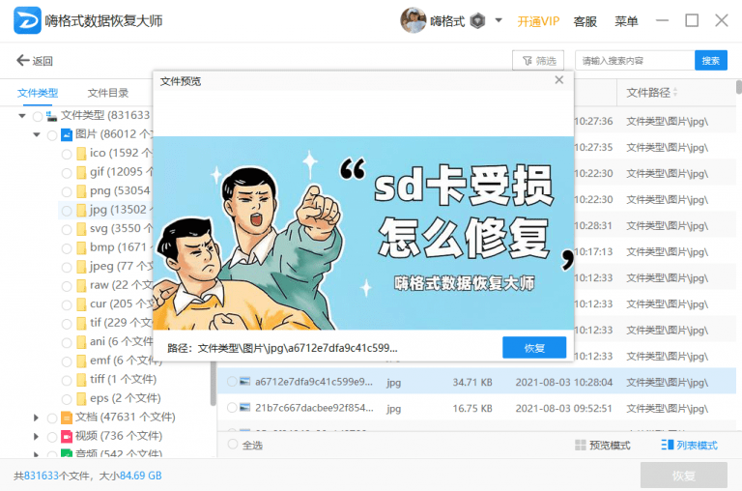The height and width of the screenshot is (491, 742).
Task: Tick the jpg folder checkbox
Action: pyautogui.click(x=67, y=211)
